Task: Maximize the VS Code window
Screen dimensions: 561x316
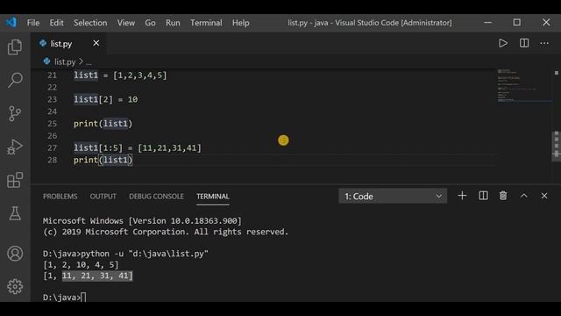Action: click(x=516, y=22)
